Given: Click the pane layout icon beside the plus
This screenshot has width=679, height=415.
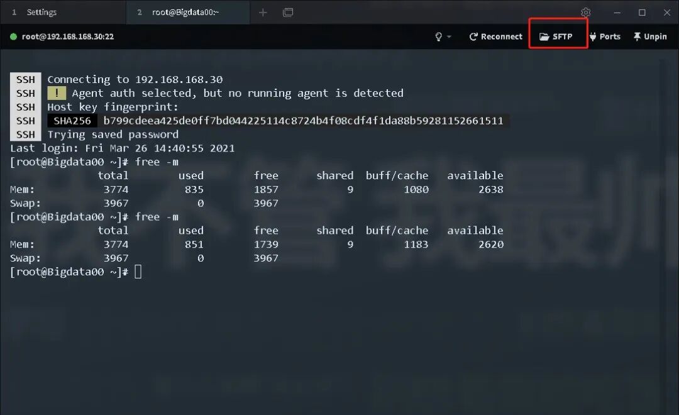Looking at the screenshot, I should 288,13.
